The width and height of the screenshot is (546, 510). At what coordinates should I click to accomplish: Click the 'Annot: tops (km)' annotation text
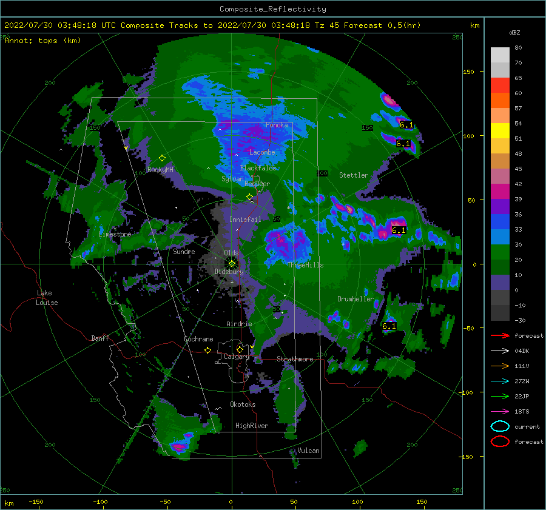click(42, 41)
